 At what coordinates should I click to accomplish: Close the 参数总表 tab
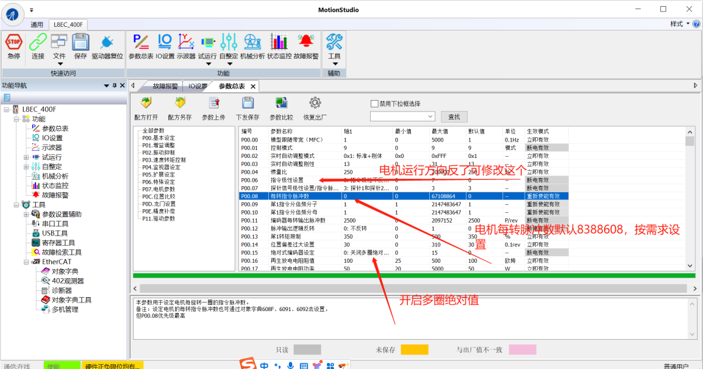coord(253,86)
